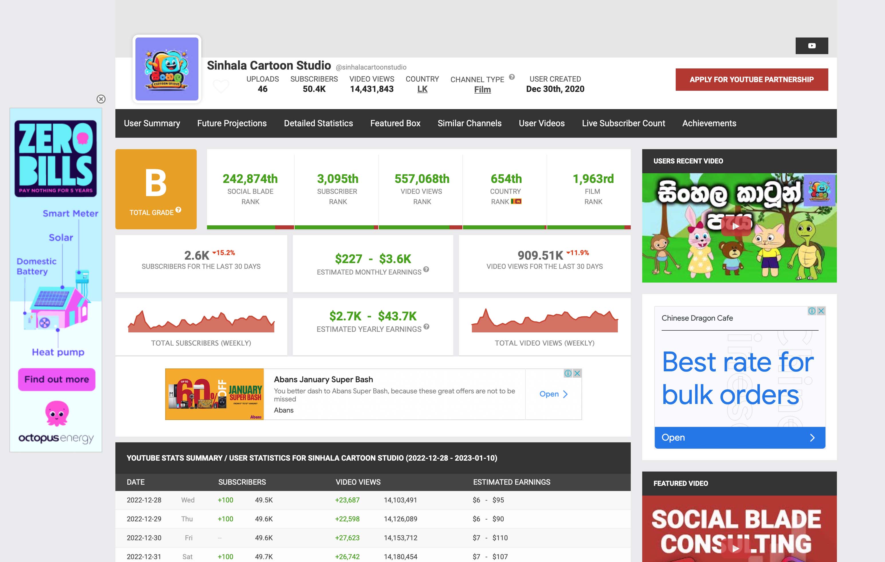Follow the Film channel type link
This screenshot has width=885, height=562.
coord(482,89)
